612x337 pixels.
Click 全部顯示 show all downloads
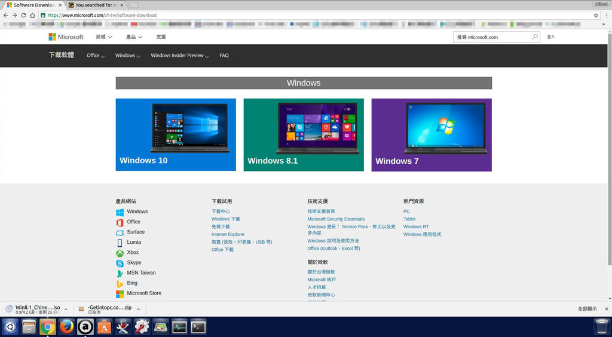(x=587, y=309)
